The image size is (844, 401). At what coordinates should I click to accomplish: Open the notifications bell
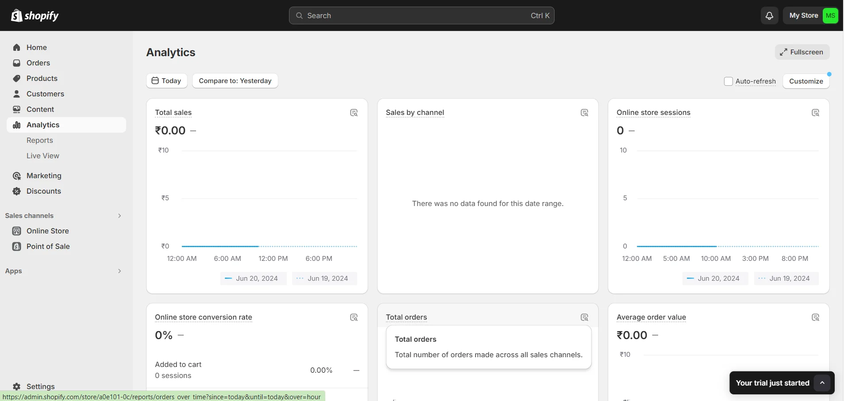point(769,15)
